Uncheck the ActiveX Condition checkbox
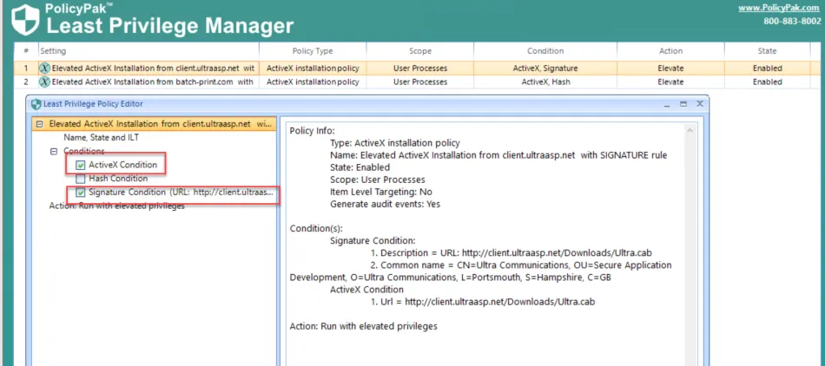This screenshot has width=825, height=366. point(81,165)
